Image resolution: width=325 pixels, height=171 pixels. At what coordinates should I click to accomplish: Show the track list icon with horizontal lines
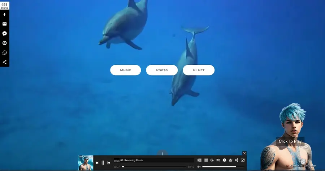(x=206, y=160)
